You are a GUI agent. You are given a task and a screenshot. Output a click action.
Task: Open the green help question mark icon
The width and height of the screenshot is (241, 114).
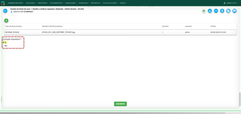[x=204, y=11]
